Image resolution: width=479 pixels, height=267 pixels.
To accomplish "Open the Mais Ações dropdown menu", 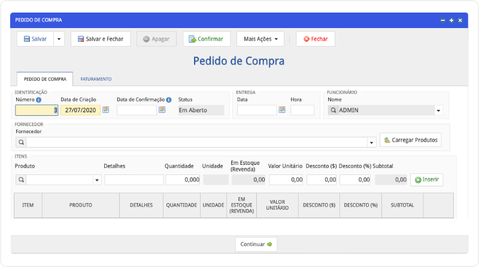I will [x=260, y=39].
